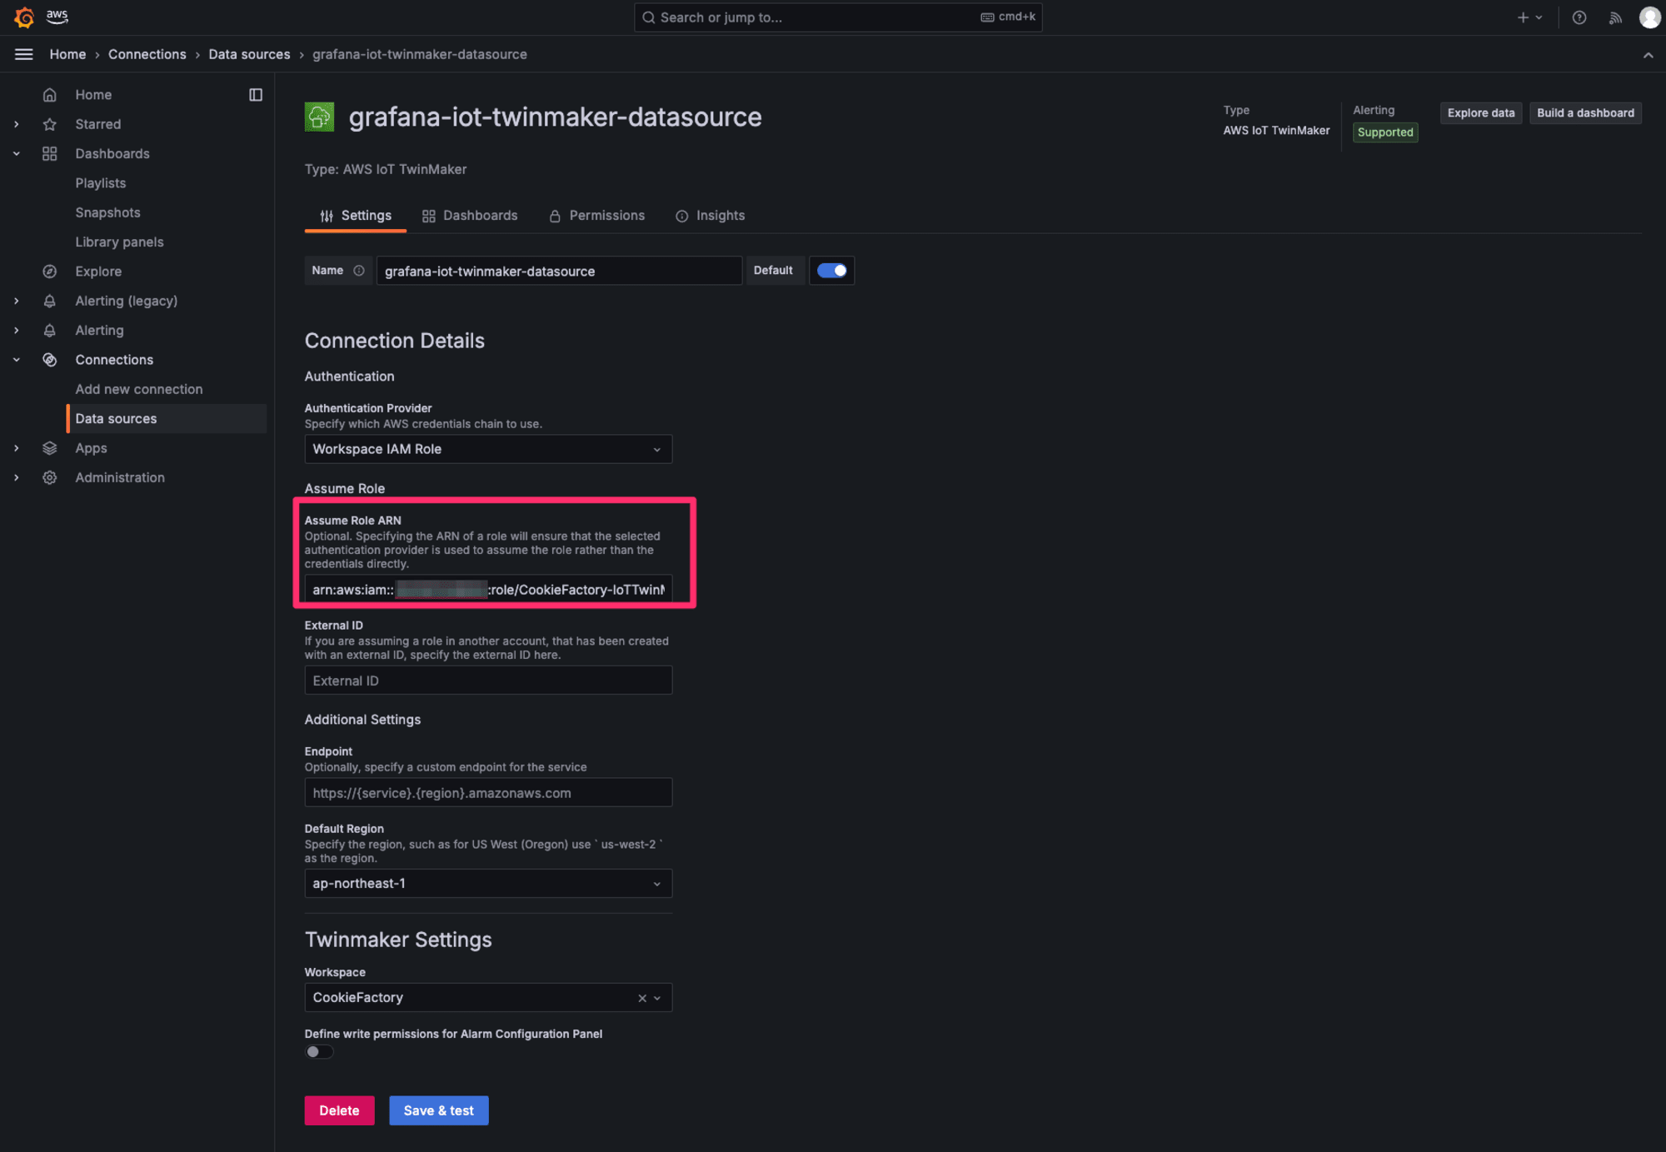Click the plus add-new icon
This screenshot has width=1666, height=1152.
pyautogui.click(x=1523, y=17)
